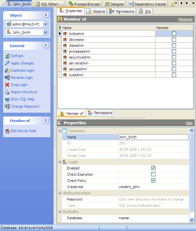Click Hide link in Properties header
196x231 pixels.
click(x=189, y=123)
